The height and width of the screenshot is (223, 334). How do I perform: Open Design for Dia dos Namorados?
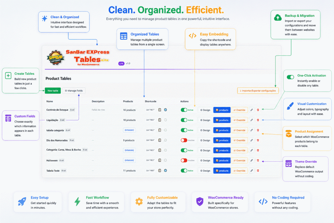[205, 140]
